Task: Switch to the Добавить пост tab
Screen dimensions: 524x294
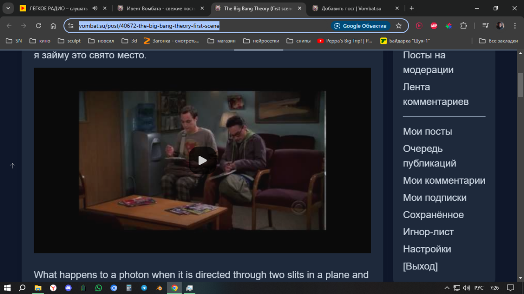Action: 351,8
